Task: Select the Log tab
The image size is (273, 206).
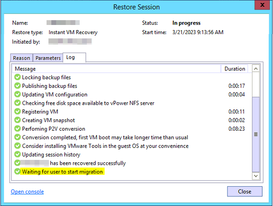Action: coord(74,57)
